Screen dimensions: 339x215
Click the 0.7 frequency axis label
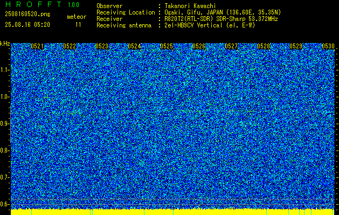pyautogui.click(x=4, y=177)
